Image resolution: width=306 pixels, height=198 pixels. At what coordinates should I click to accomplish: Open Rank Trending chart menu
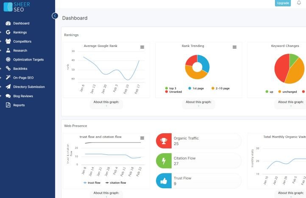coord(234,47)
